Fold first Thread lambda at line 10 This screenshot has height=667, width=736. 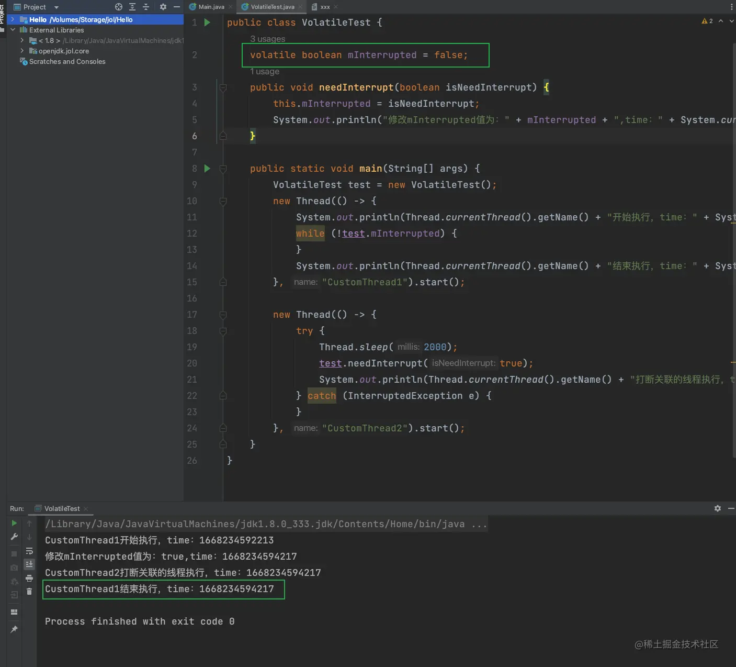pos(223,201)
